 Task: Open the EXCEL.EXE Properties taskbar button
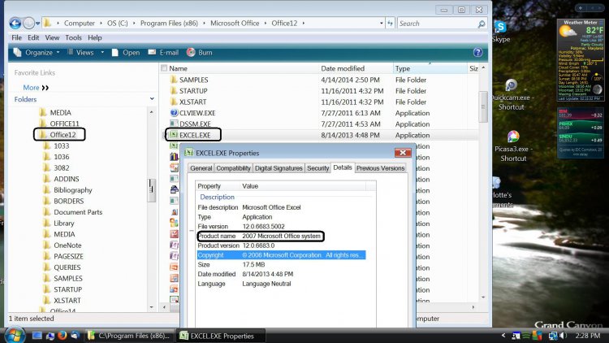tap(221, 336)
